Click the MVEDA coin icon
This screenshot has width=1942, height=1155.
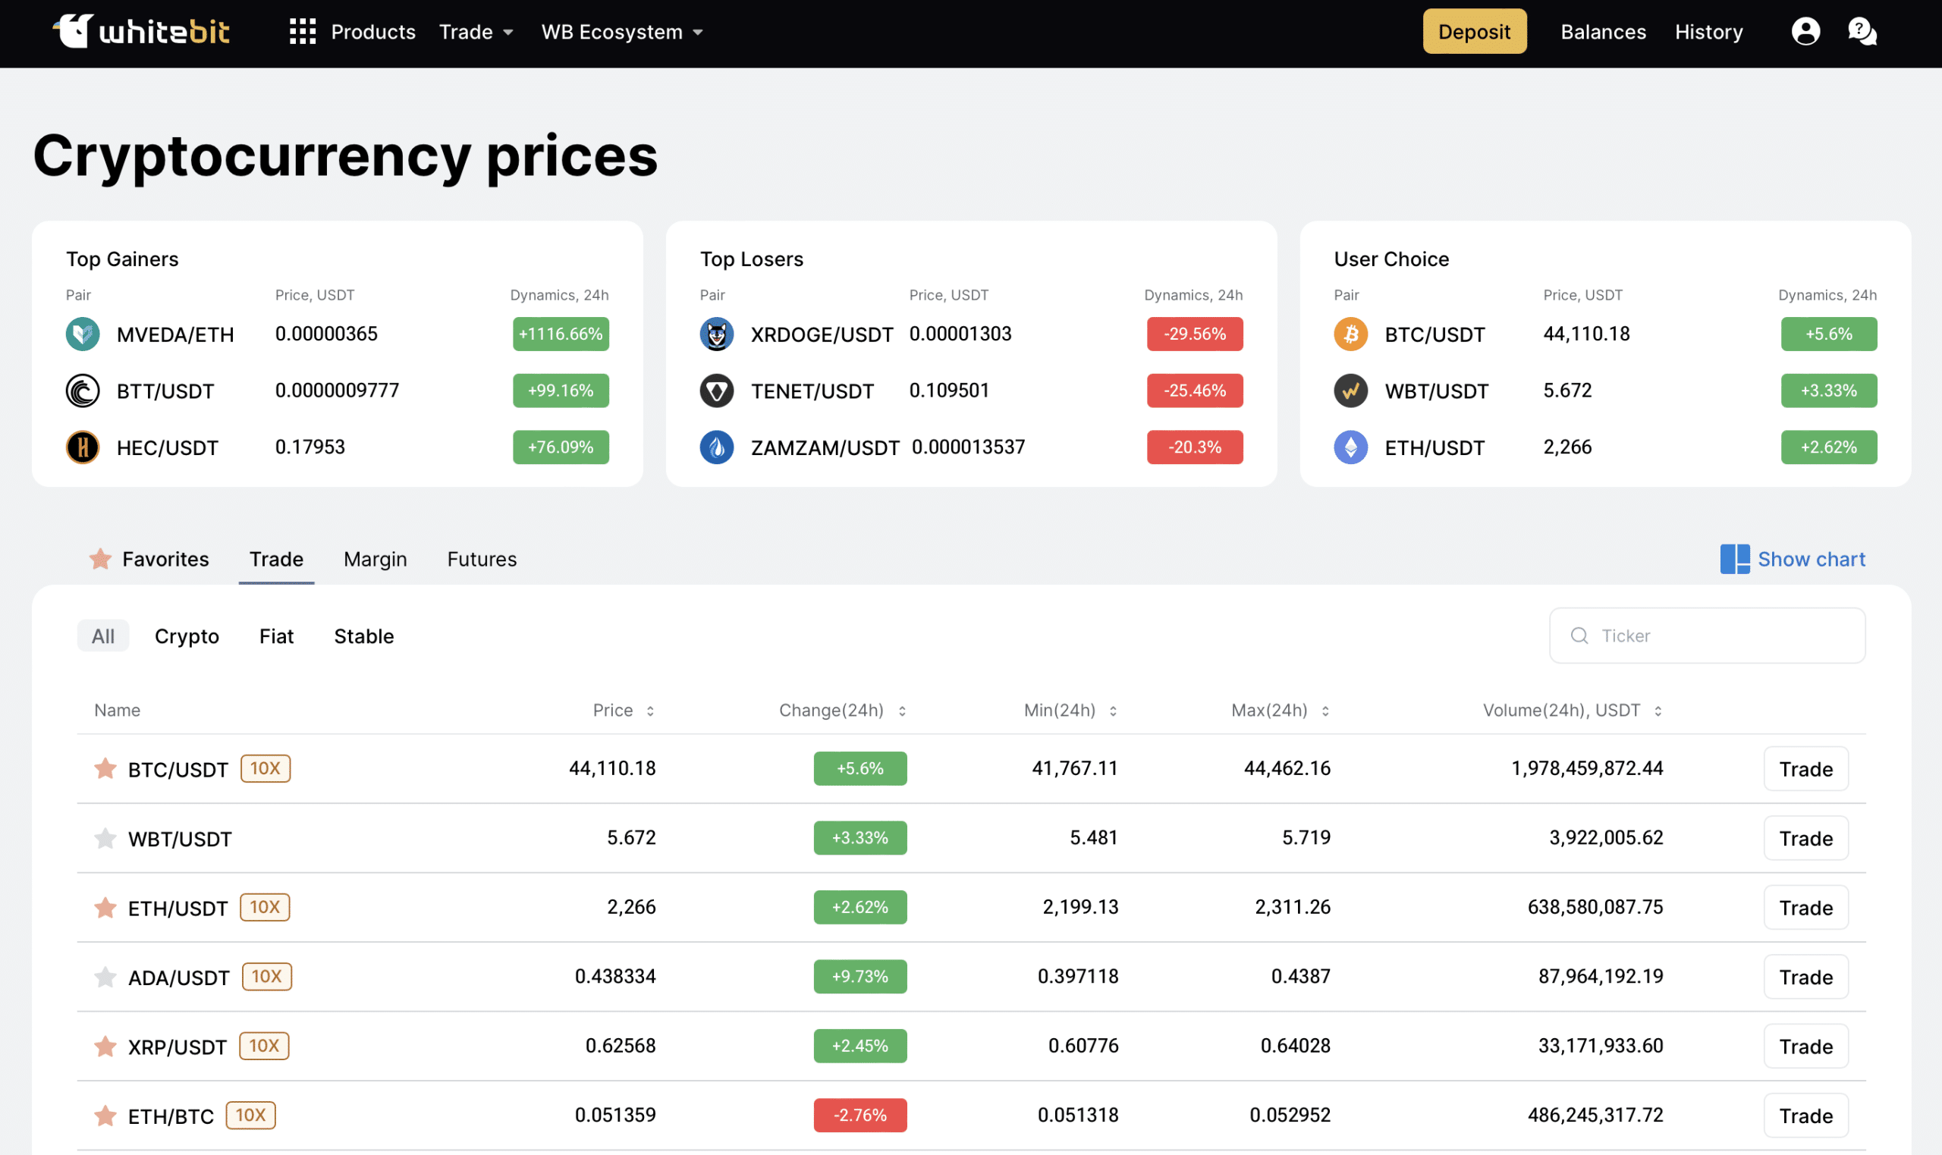point(83,334)
